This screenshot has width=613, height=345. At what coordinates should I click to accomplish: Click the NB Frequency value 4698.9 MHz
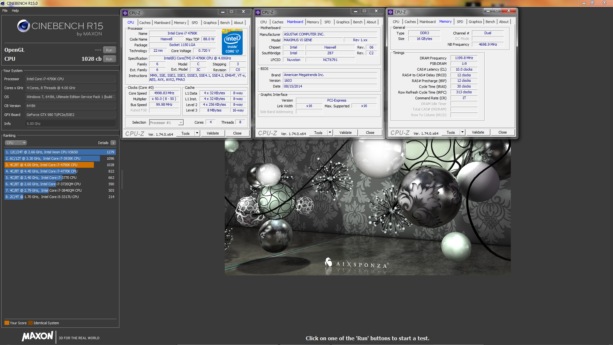488,44
